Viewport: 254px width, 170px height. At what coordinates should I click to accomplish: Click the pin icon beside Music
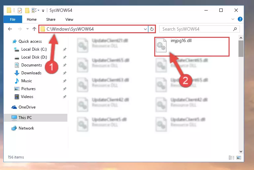pos(64,81)
